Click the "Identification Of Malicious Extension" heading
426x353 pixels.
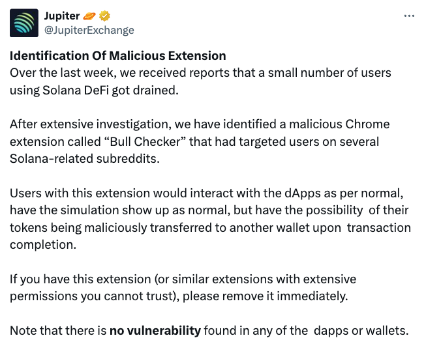click(x=118, y=55)
